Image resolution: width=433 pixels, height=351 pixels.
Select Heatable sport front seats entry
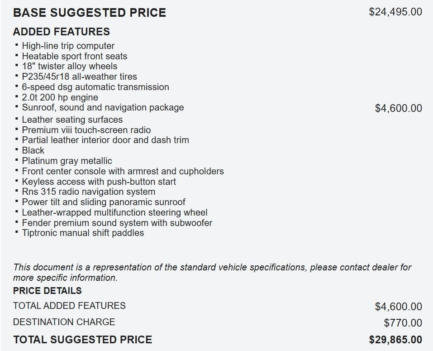pos(74,56)
